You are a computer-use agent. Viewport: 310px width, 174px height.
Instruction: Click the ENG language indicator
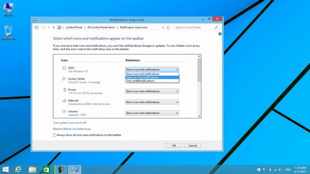(x=288, y=170)
